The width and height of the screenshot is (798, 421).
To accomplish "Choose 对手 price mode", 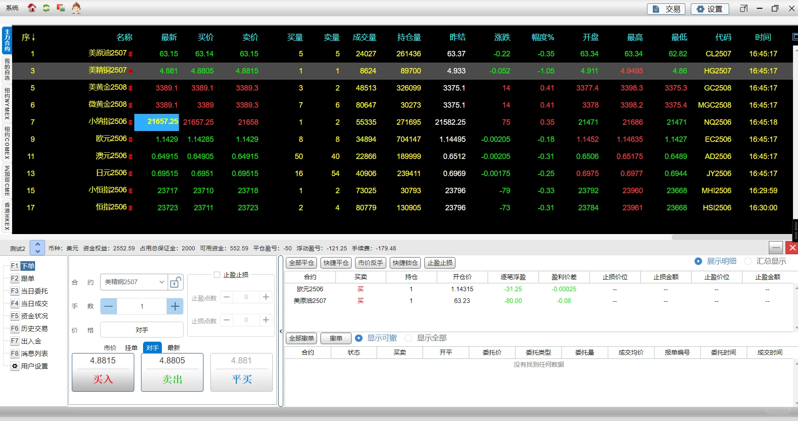I will (x=152, y=348).
